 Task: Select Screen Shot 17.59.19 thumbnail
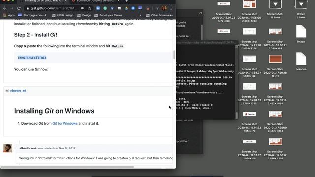coord(275,87)
